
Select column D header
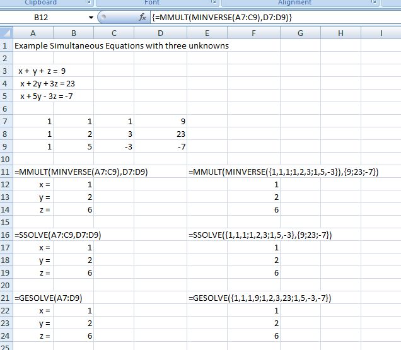pos(160,33)
